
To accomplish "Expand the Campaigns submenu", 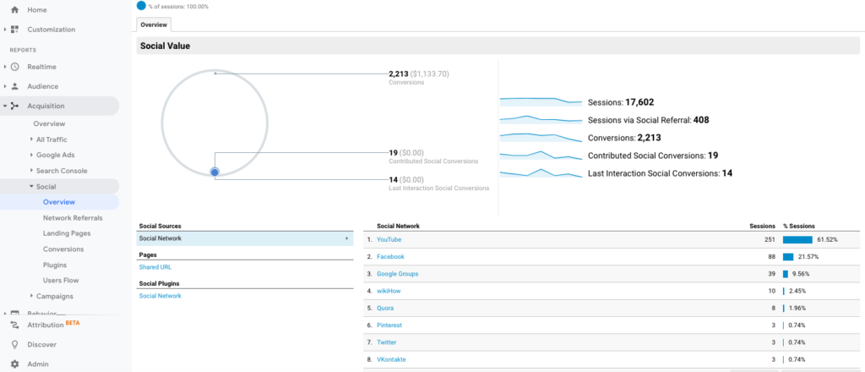I will click(31, 297).
